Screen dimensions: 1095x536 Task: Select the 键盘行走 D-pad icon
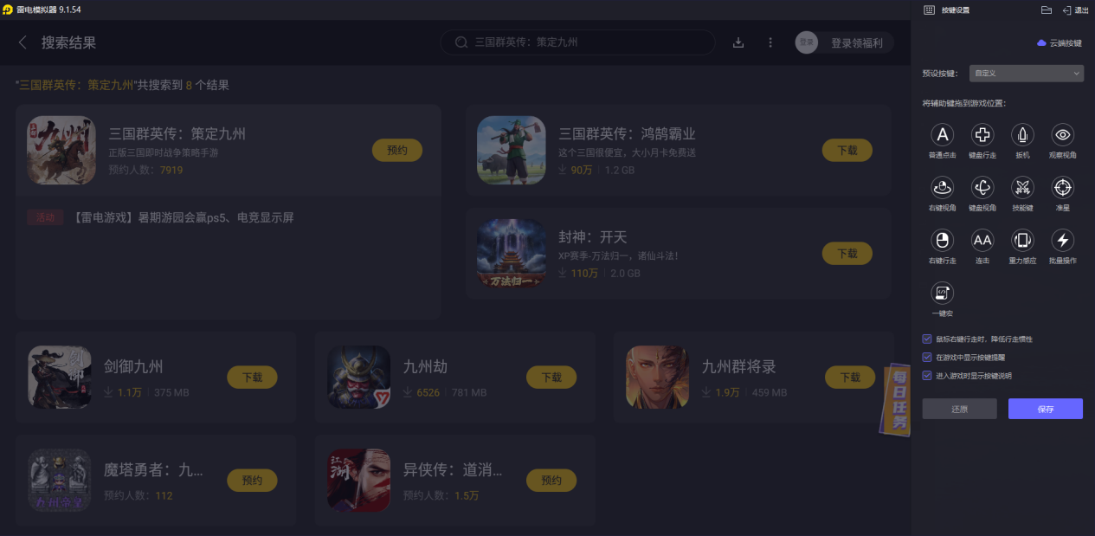[x=982, y=134]
